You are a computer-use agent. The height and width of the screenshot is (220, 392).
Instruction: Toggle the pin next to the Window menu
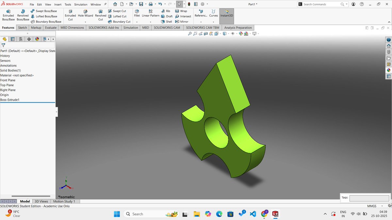pos(105,4)
